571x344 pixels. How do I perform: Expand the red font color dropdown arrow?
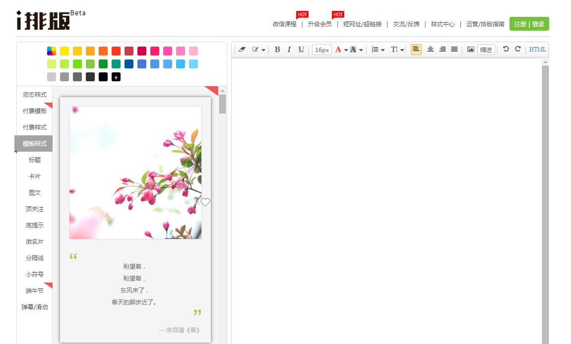tap(346, 50)
